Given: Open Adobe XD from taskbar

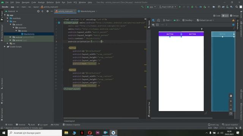Looking at the screenshot, I should [x=98, y=133].
